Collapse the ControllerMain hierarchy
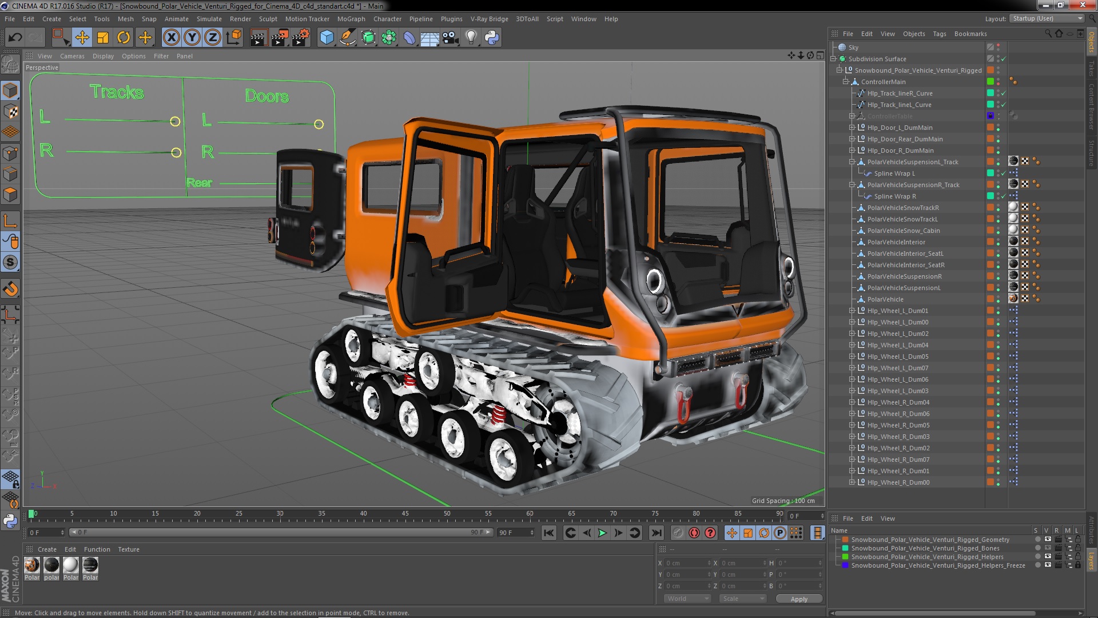Screen dimensions: 1098x618 pos(846,82)
